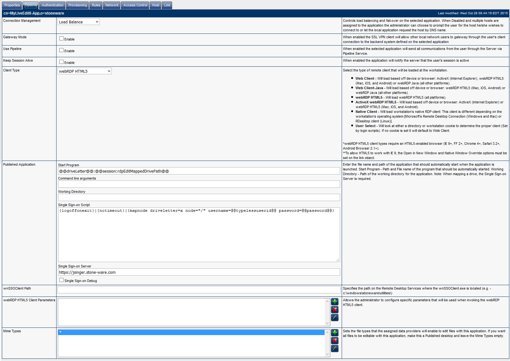Click the green add icon for Mime Types
510x361 pixels.
[335, 333]
